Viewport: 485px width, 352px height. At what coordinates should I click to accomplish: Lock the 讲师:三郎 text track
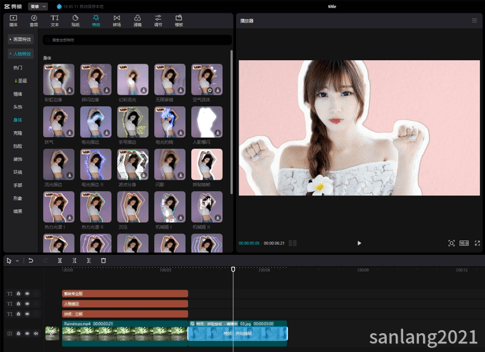[x=19, y=314]
